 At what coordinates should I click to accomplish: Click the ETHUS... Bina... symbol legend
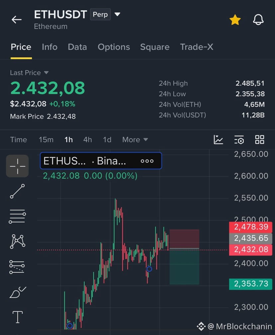101,161
